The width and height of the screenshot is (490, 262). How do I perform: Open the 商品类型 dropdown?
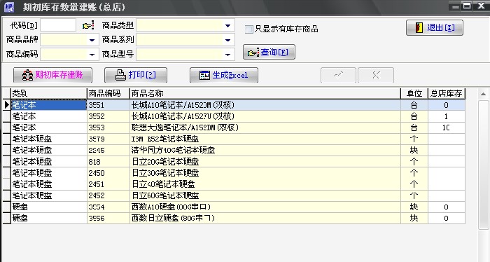[x=227, y=26]
